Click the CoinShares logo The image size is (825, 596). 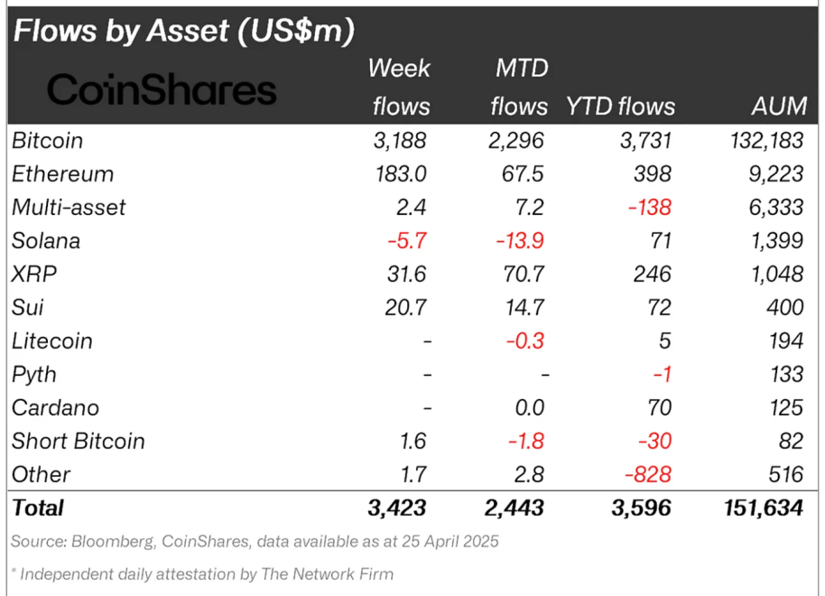162,90
